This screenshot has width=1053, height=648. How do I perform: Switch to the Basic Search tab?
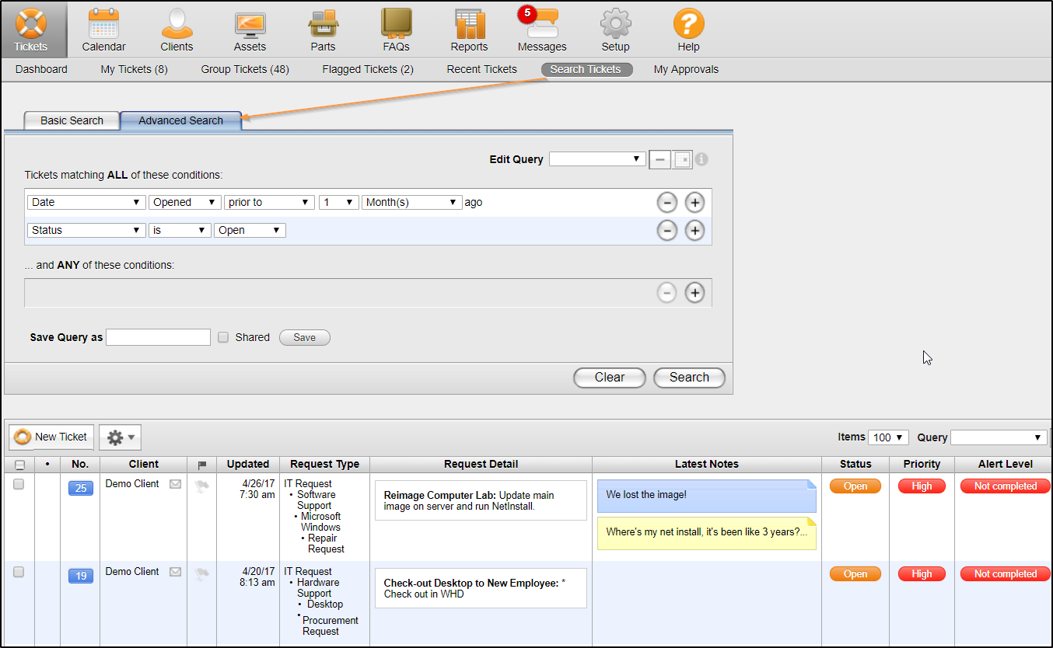[72, 120]
